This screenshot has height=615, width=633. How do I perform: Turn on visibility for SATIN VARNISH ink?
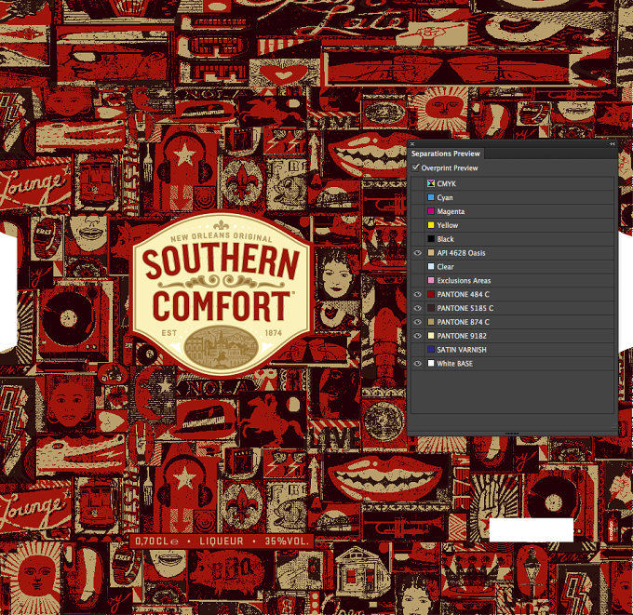(417, 350)
